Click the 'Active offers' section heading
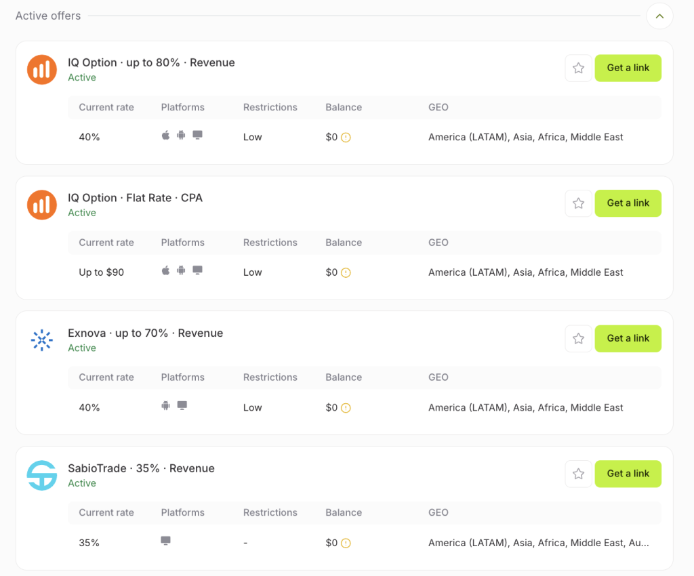Viewport: 694px width, 576px height. point(48,16)
